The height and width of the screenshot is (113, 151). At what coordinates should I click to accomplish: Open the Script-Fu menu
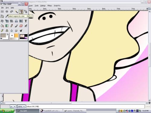(x=57, y=6)
